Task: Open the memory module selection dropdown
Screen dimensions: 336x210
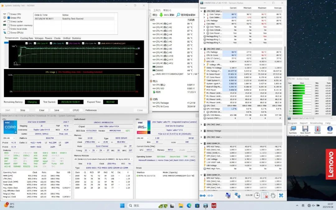Action: pyautogui.click(x=104, y=159)
